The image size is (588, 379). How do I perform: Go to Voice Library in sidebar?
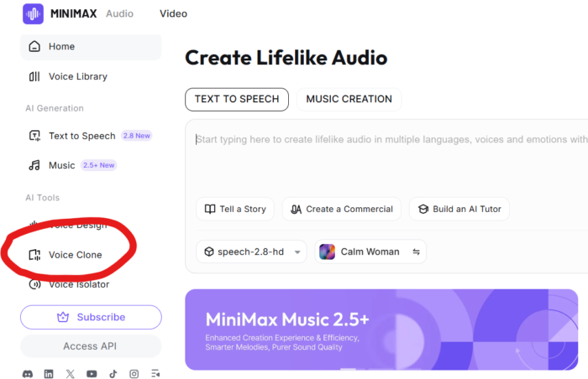77,76
